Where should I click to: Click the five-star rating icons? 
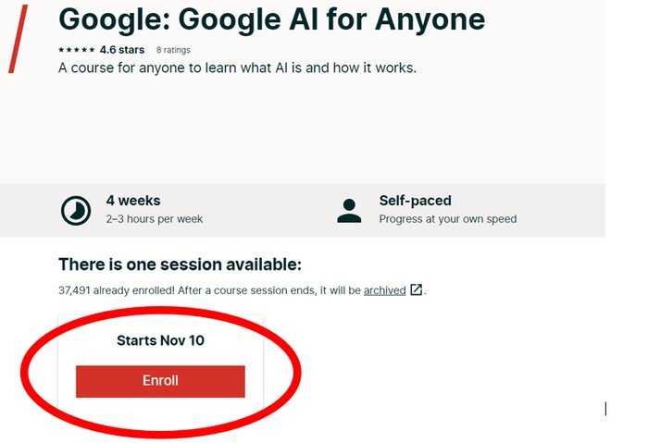(77, 50)
